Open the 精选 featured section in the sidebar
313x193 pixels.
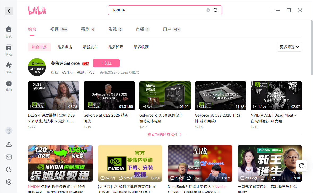[8, 50]
